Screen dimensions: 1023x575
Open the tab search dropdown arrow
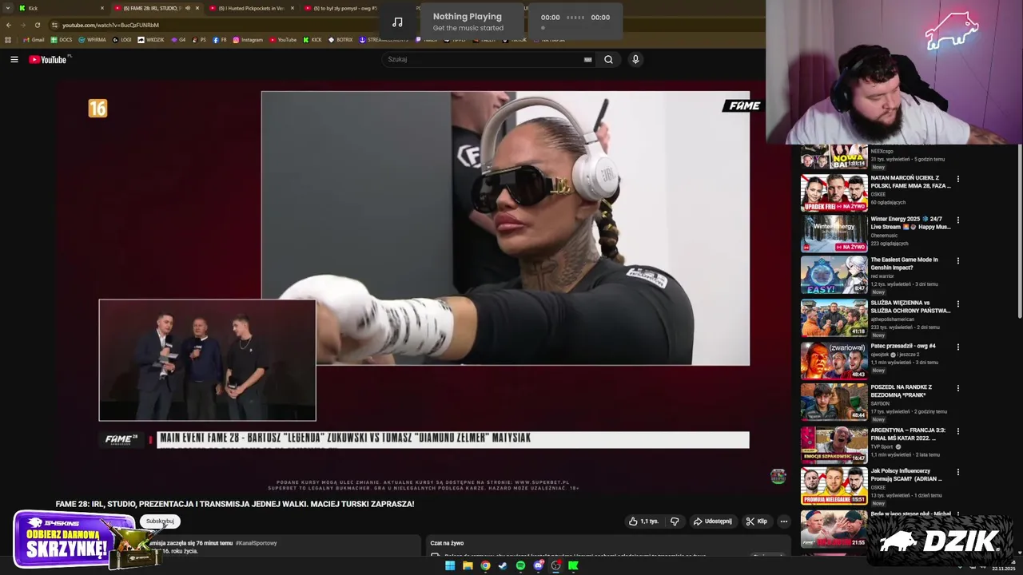[8, 8]
